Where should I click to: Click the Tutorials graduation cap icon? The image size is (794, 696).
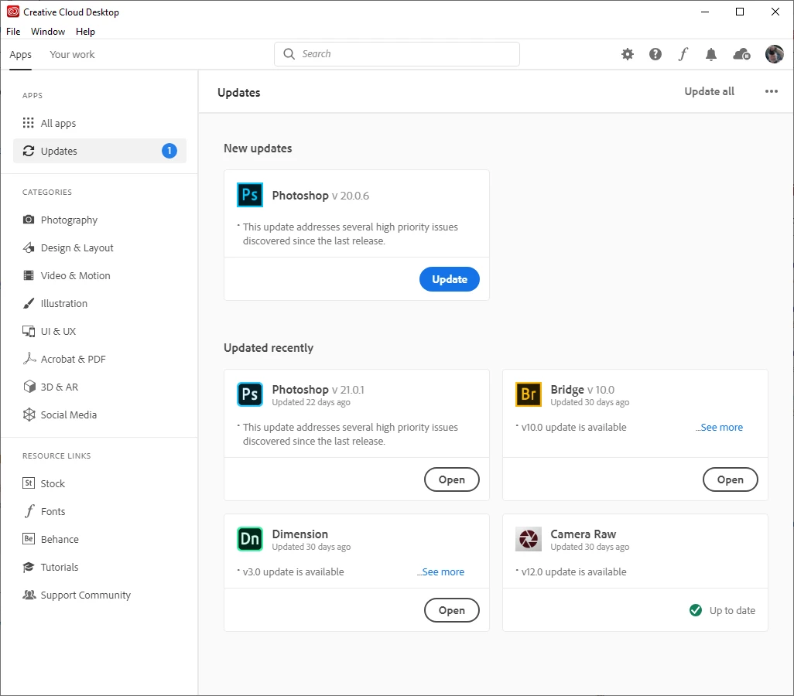tap(29, 567)
